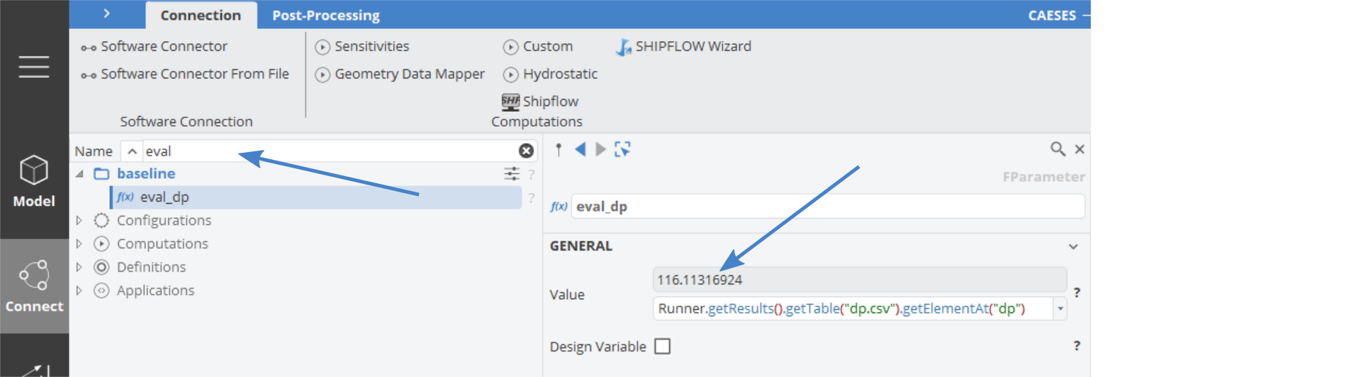
Task: Click the value 116.11316924 field
Action: coord(859,279)
